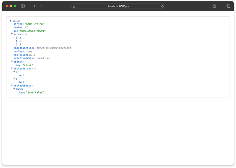
Task: Open a new tab with the plus icon
Action: [x=221, y=6]
